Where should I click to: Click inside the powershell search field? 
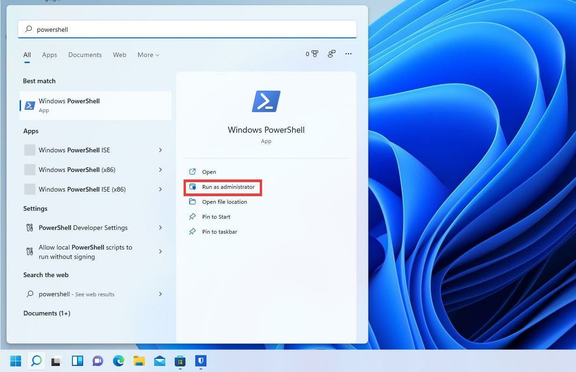coord(187,29)
